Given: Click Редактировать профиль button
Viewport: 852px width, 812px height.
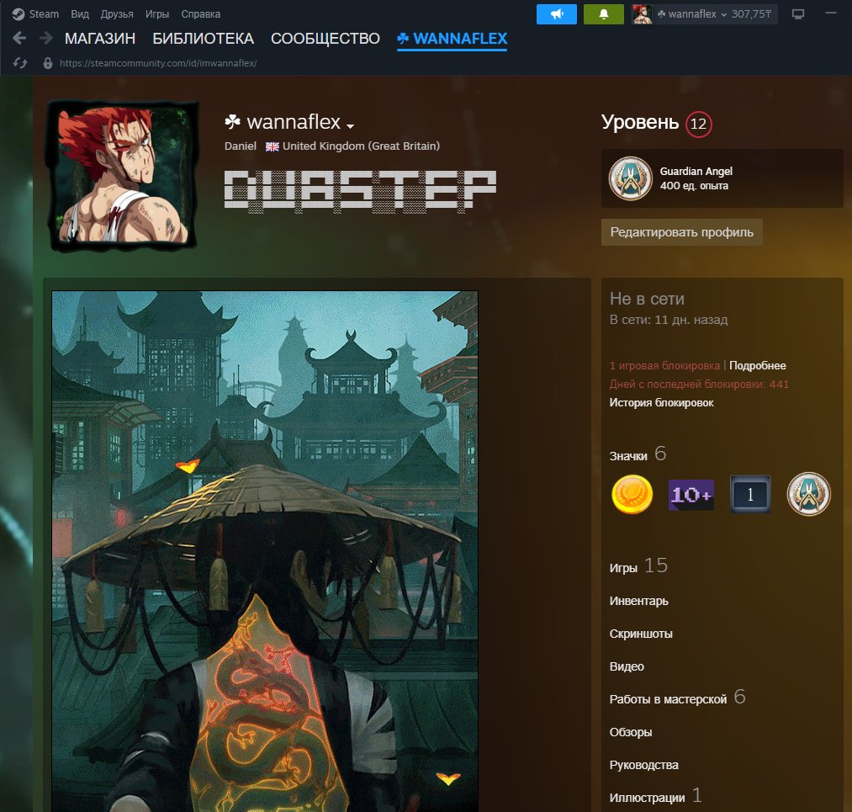Looking at the screenshot, I should click(681, 232).
